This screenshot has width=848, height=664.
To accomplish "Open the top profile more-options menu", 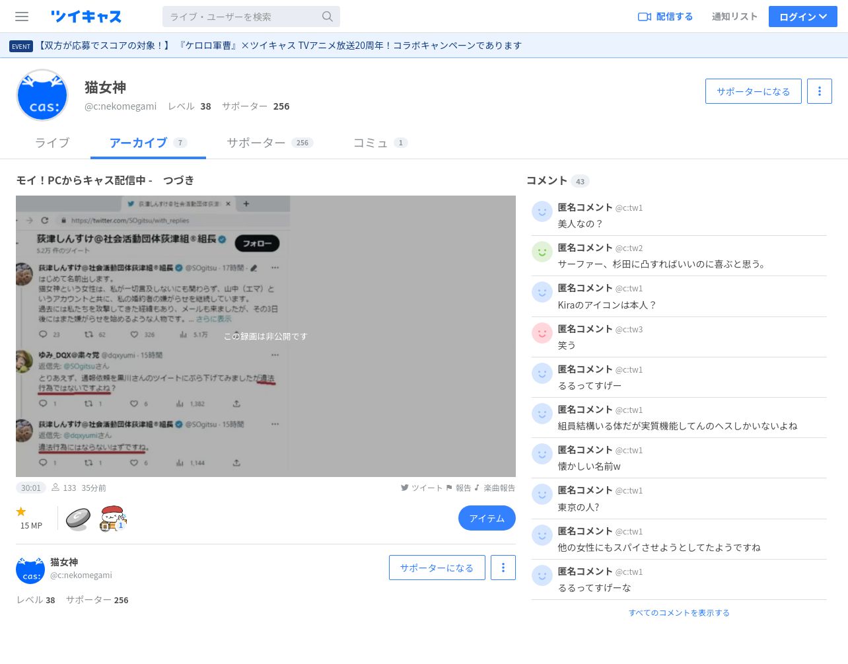I will coord(820,91).
